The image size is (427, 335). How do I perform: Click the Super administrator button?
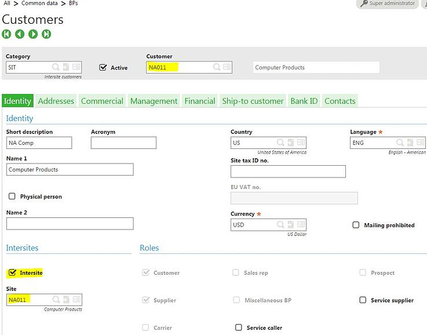click(x=386, y=3)
